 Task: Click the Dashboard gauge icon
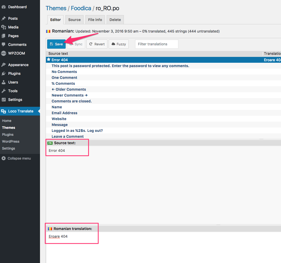pyautogui.click(x=4, y=7)
